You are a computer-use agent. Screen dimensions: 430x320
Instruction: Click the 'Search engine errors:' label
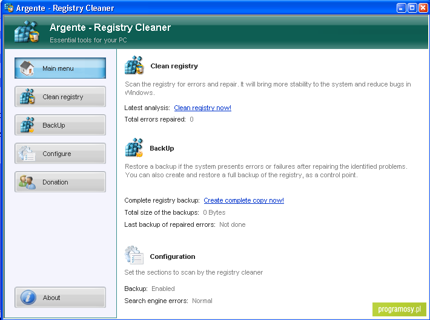point(156,301)
